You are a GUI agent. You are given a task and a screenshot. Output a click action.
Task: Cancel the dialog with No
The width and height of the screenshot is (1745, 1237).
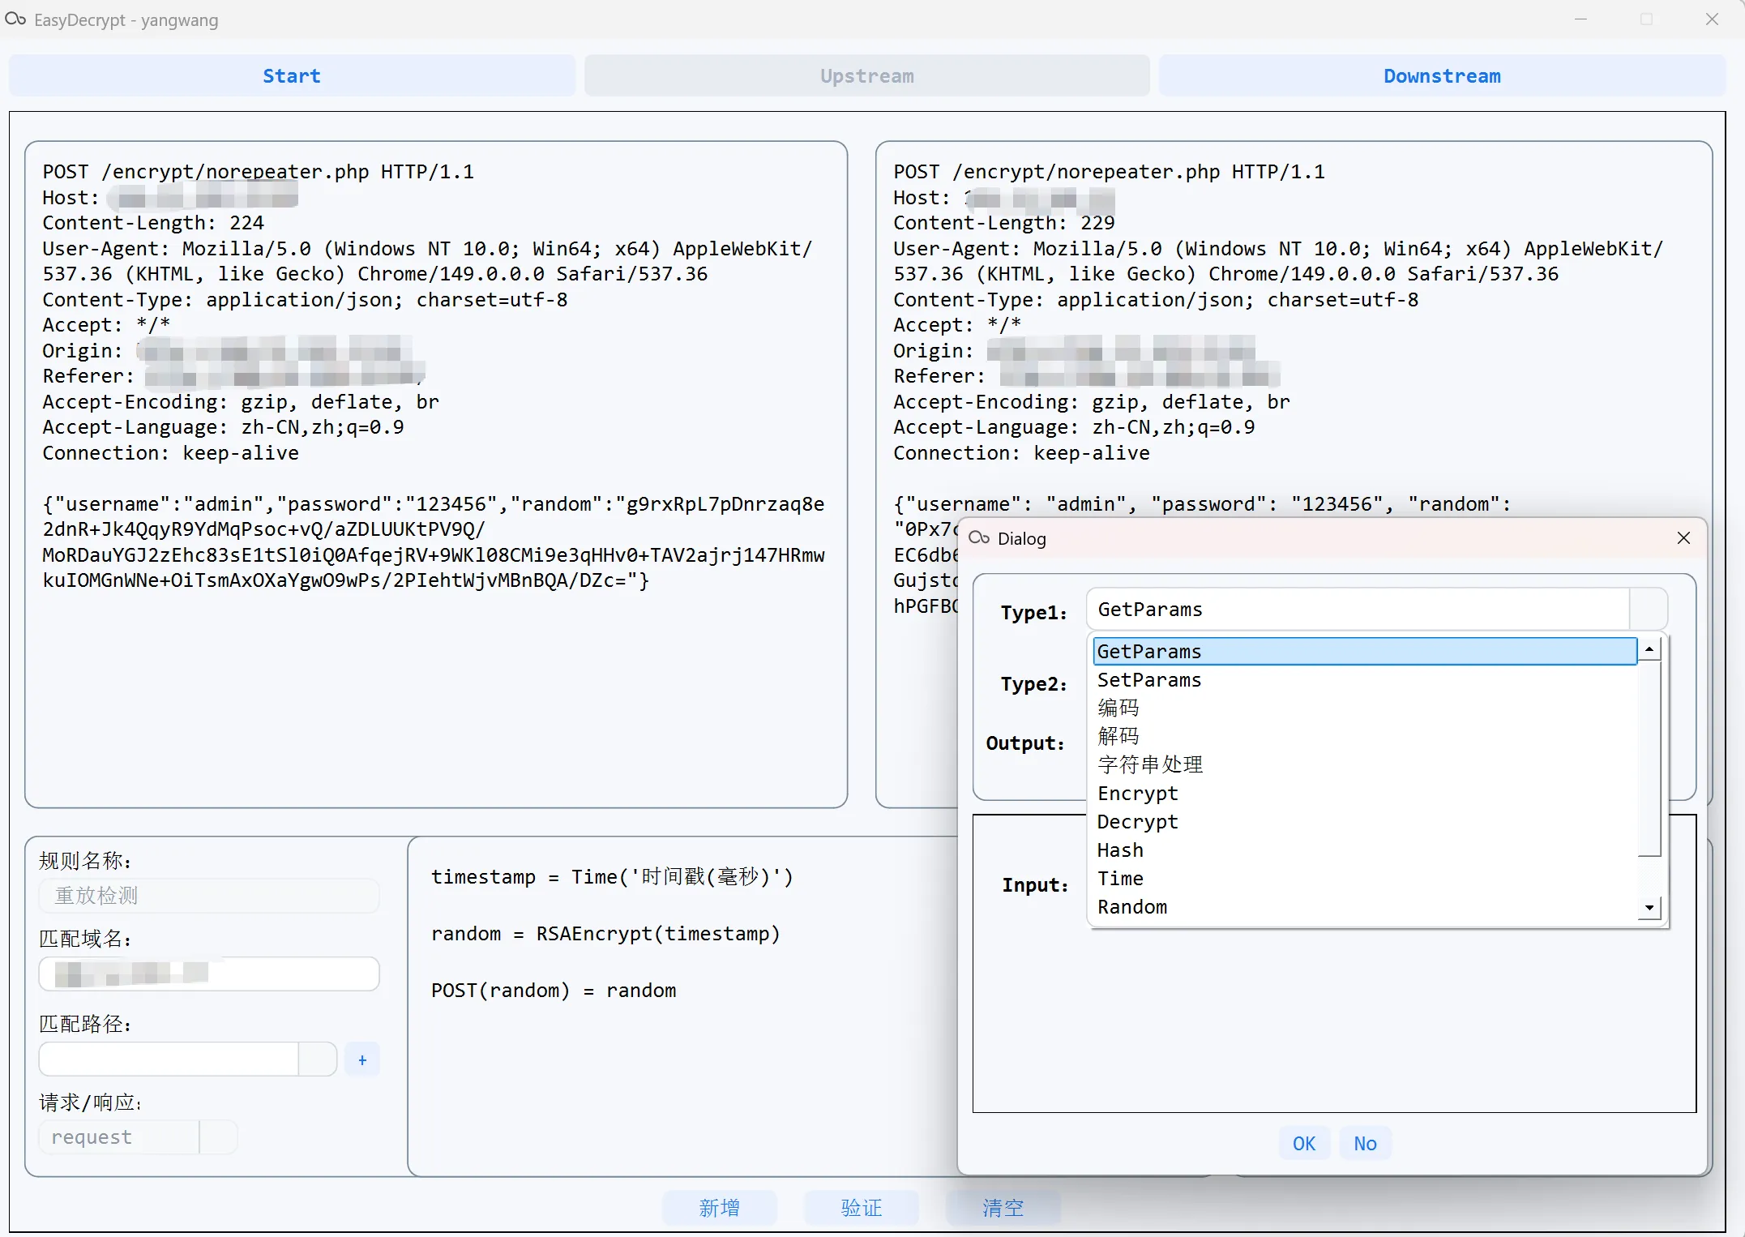[x=1365, y=1143]
